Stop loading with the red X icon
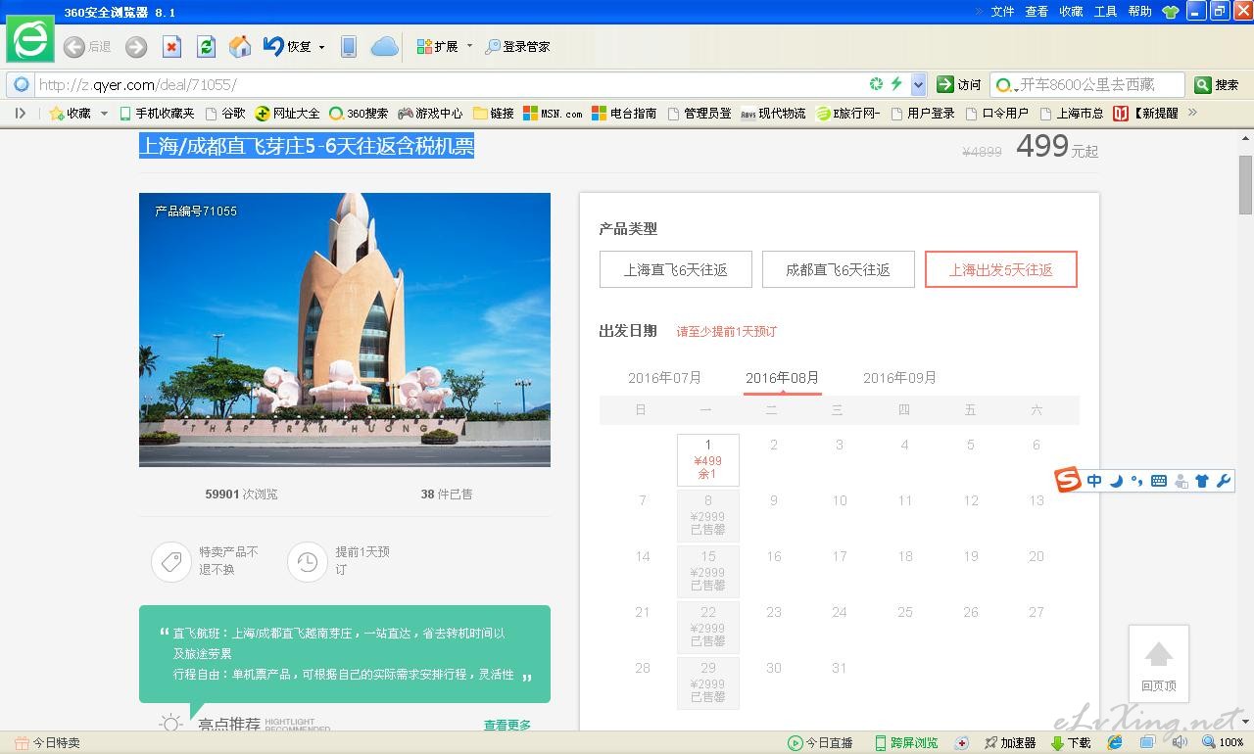 click(x=171, y=46)
